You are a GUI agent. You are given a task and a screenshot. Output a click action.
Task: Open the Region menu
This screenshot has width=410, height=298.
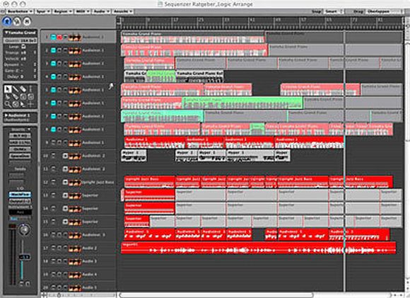click(63, 11)
